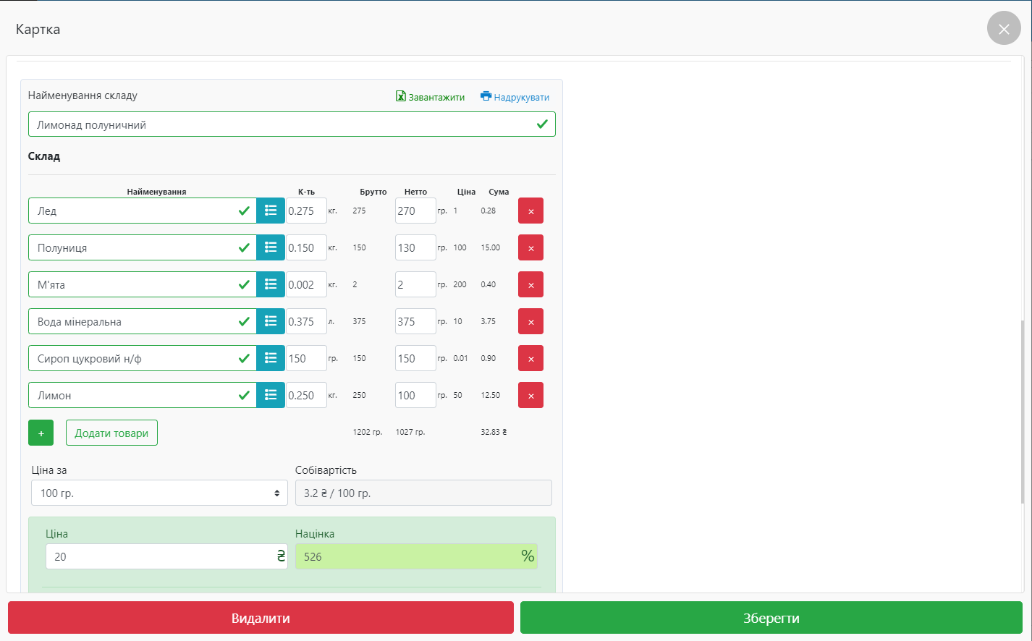Open product list for М'ята ingredient

tap(271, 284)
